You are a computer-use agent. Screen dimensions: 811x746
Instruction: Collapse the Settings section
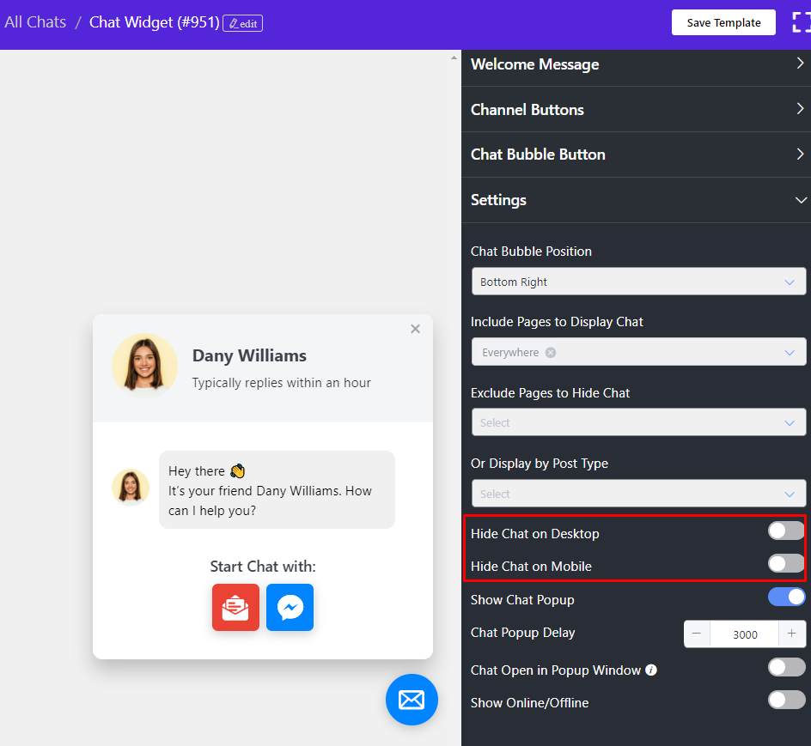[x=637, y=200]
